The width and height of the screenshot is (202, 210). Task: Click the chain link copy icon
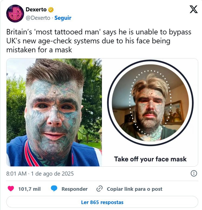click(x=100, y=189)
